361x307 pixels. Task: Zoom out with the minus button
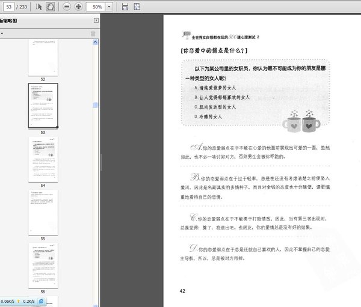click(67, 7)
